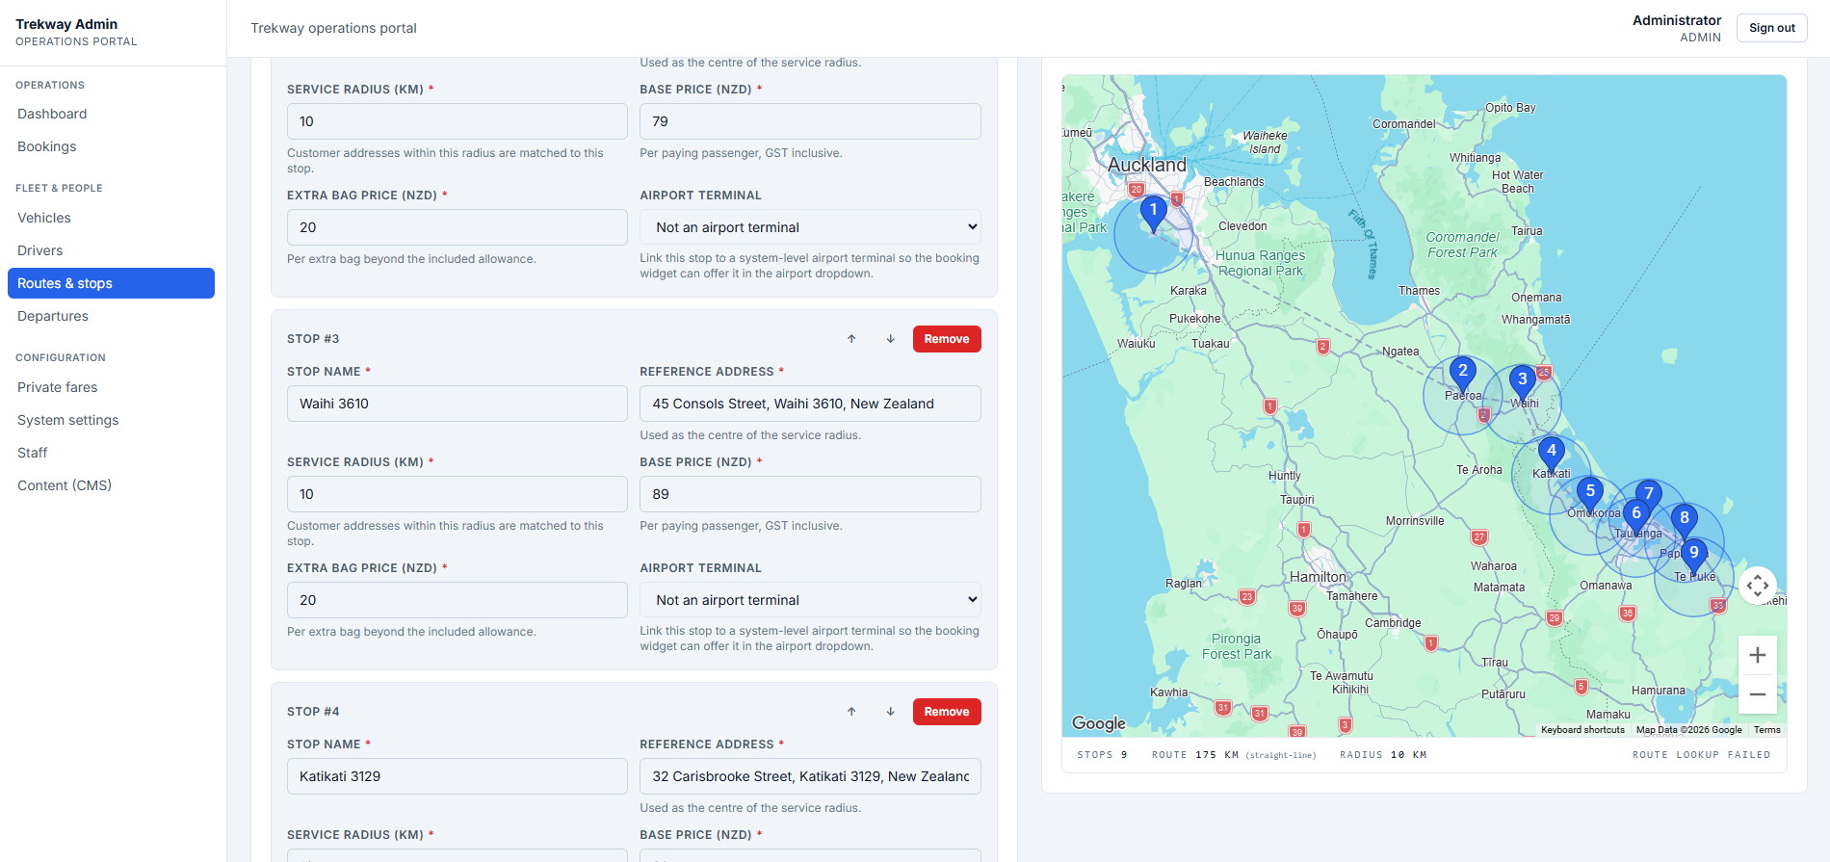Select map pin number 2 at Paeroa
The image size is (1830, 862).
click(1463, 374)
